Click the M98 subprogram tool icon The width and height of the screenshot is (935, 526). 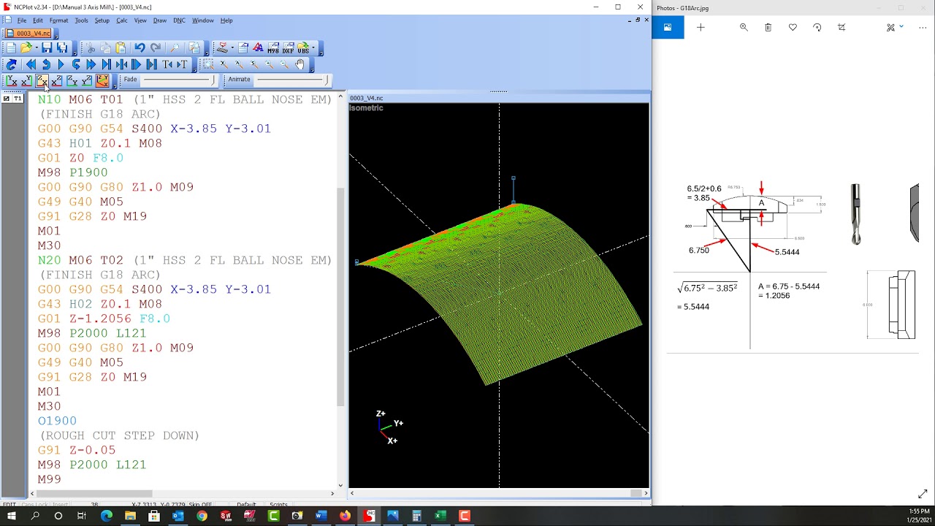pos(273,48)
